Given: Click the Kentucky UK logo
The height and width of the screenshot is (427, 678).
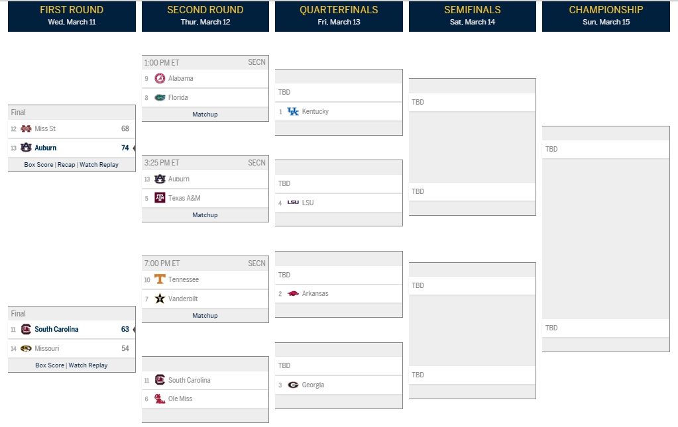Looking at the screenshot, I should point(293,111).
